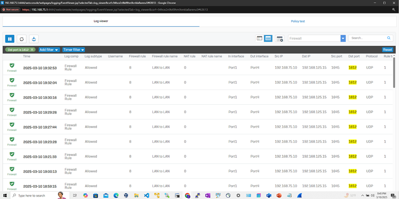Screen dimensions: 399x199
Task: Select the timestamp 2025-03-10 19:21:33
Action: coord(40,156)
